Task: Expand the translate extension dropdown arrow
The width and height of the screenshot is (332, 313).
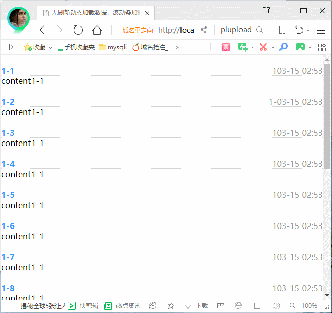Action: (x=252, y=48)
